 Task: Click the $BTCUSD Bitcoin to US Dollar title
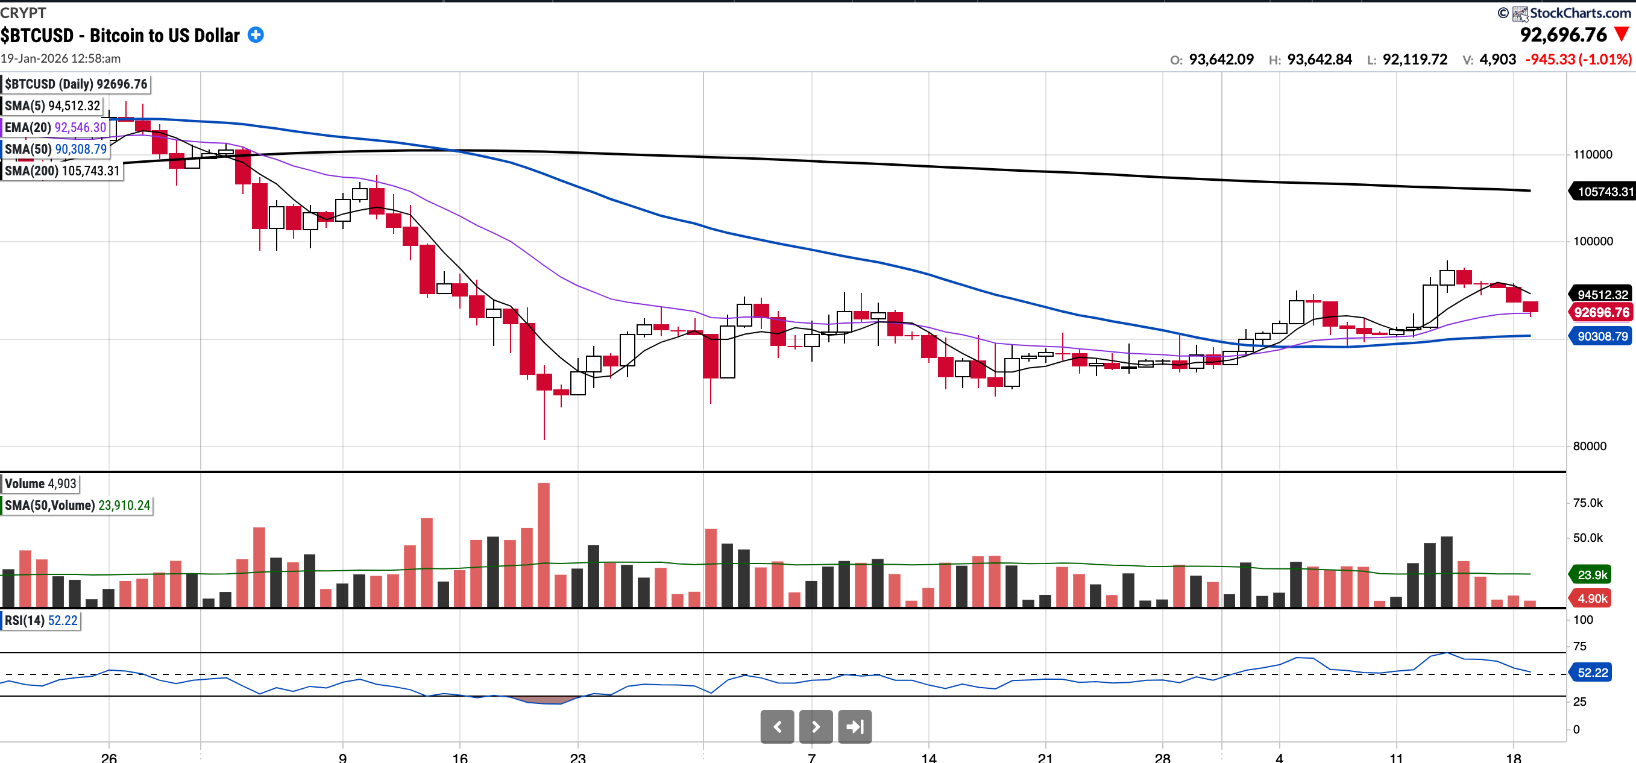click(120, 36)
